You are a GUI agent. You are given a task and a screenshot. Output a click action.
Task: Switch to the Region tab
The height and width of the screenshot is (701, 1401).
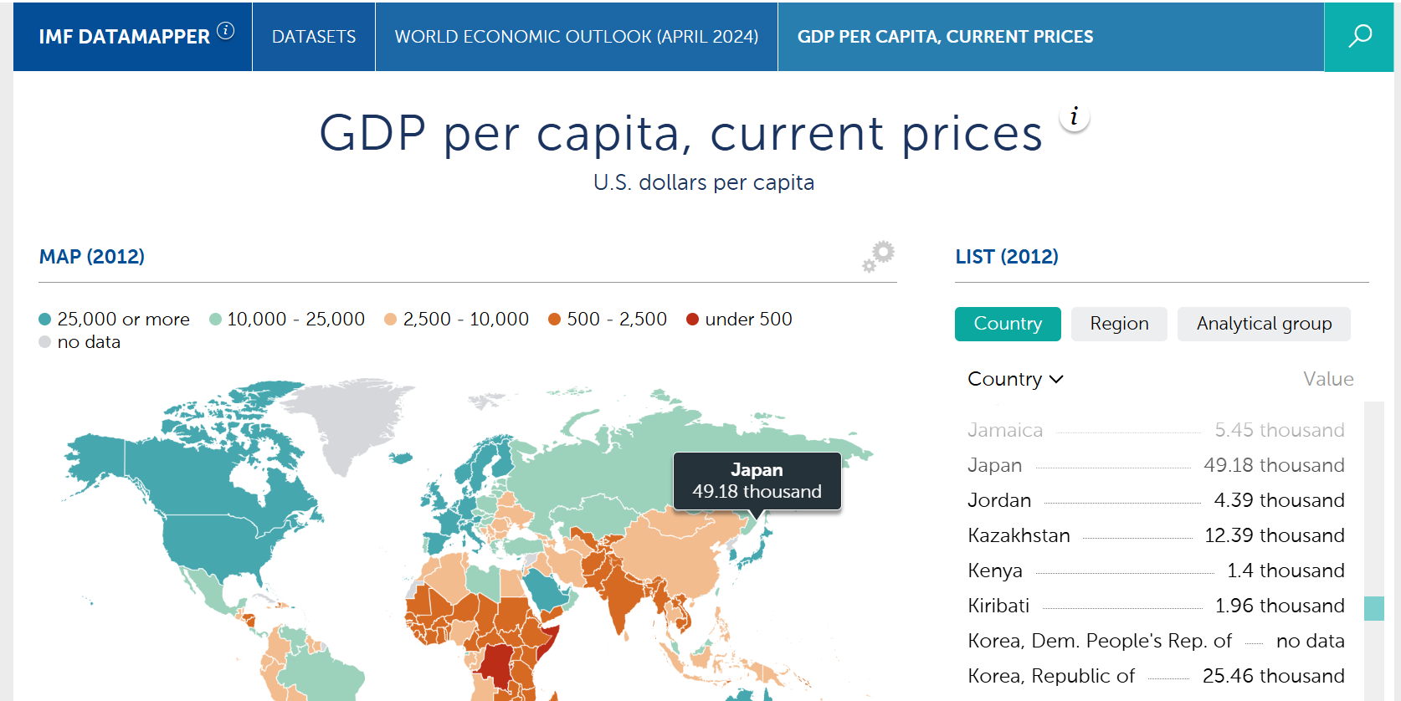pyautogui.click(x=1119, y=324)
